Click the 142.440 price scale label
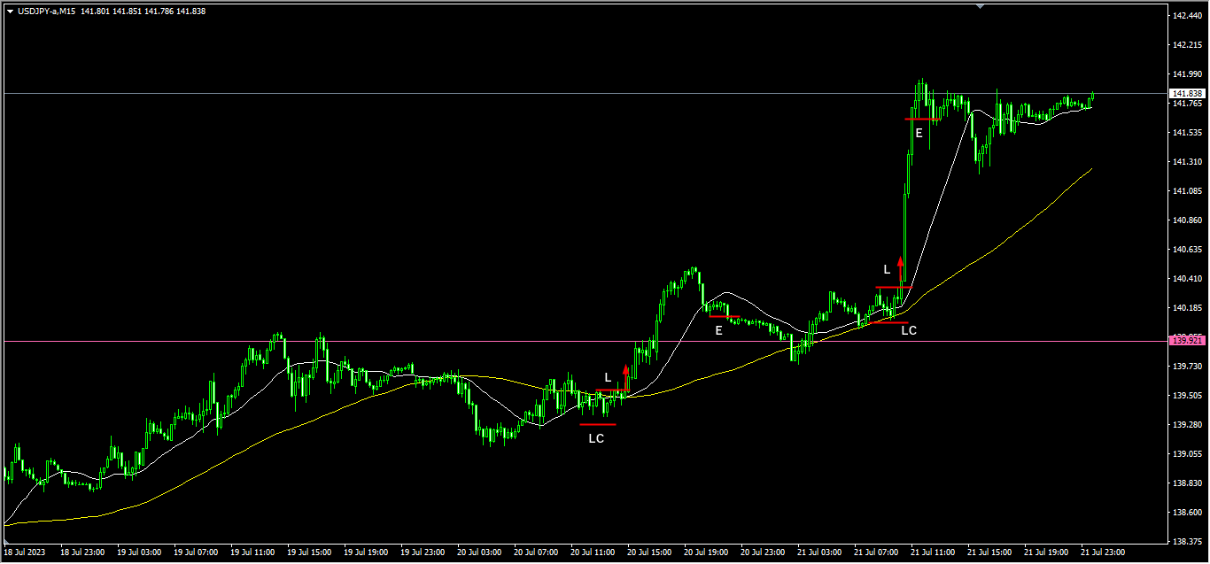This screenshot has height=564, width=1210. pyautogui.click(x=1186, y=16)
